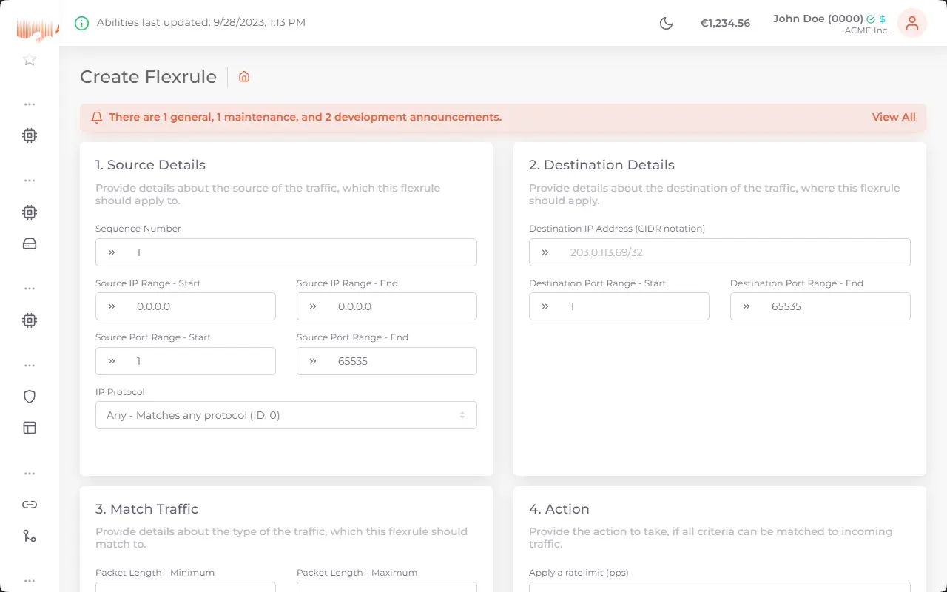The height and width of the screenshot is (592, 947).
Task: Click the hard drive icon in sidebar
Action: coord(30,243)
